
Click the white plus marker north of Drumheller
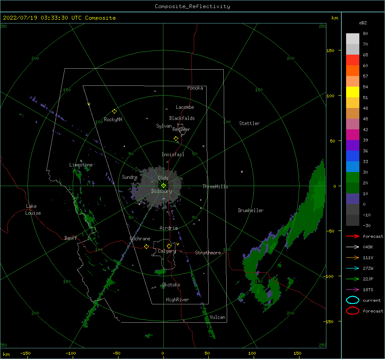coord(242,172)
